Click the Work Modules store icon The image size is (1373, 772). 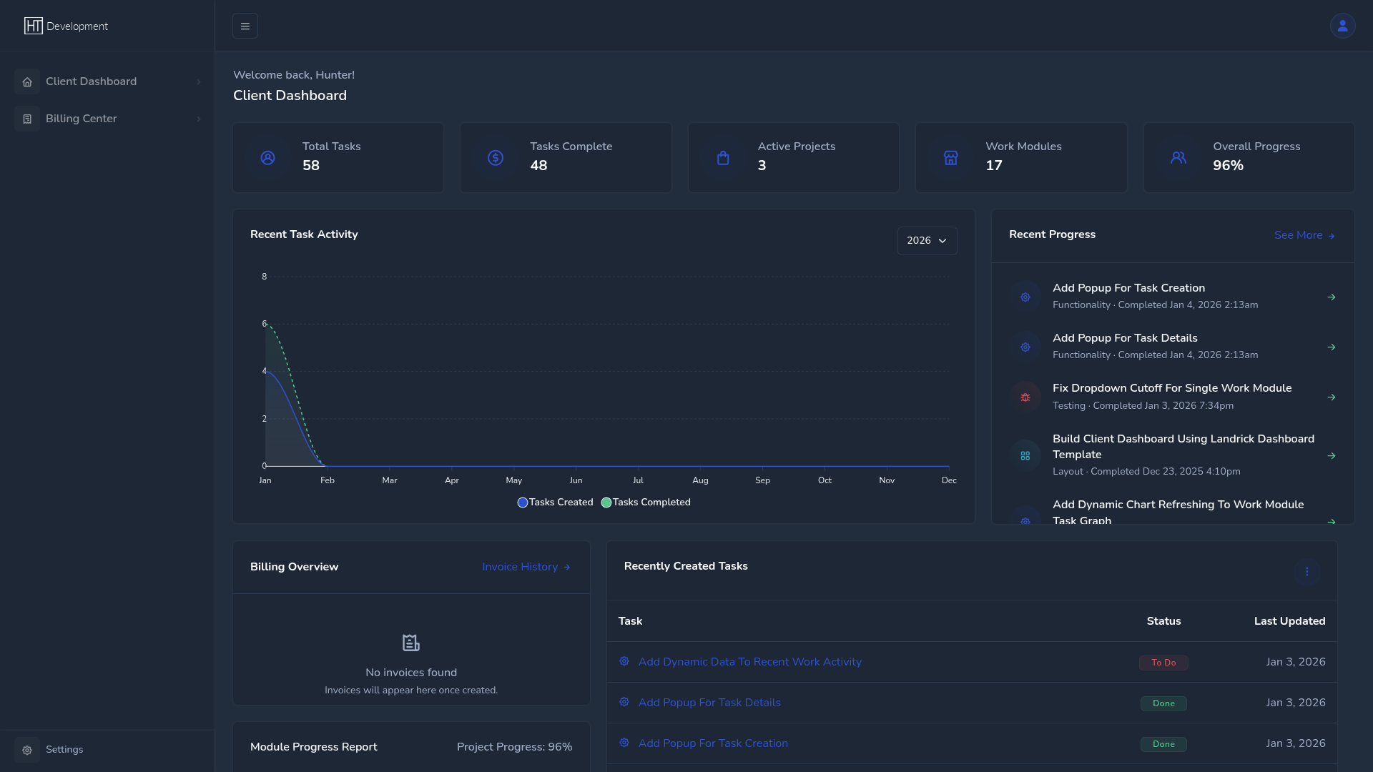[950, 158]
